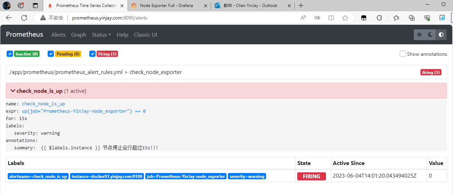The height and width of the screenshot is (195, 453).
Task: Open the Alerts page in navbar
Action: (x=58, y=35)
